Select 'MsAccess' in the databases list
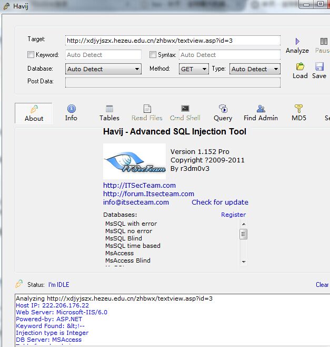This screenshot has height=347, width=330. point(119,253)
